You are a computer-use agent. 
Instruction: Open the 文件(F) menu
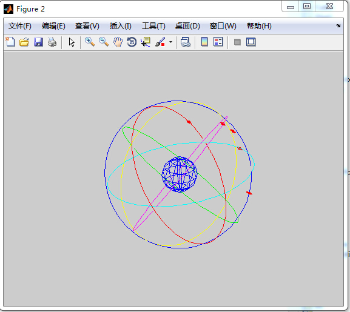point(20,26)
